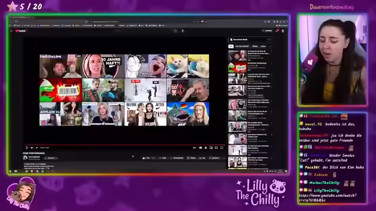The image size is (376, 211).
Task: Select the Alle filter chip
Action: coord(231,46)
